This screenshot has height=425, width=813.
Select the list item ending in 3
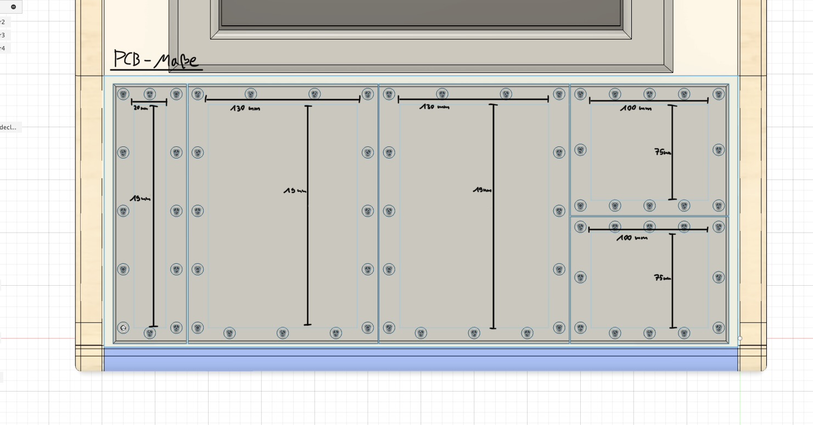click(x=3, y=35)
